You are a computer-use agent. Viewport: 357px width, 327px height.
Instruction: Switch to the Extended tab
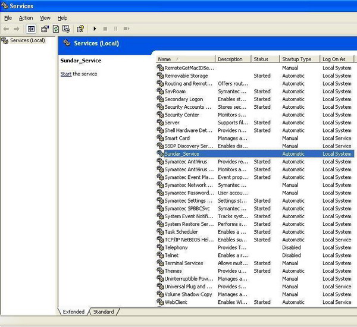[74, 312]
